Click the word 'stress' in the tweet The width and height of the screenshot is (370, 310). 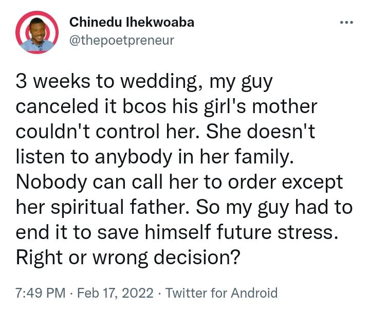(x=306, y=233)
